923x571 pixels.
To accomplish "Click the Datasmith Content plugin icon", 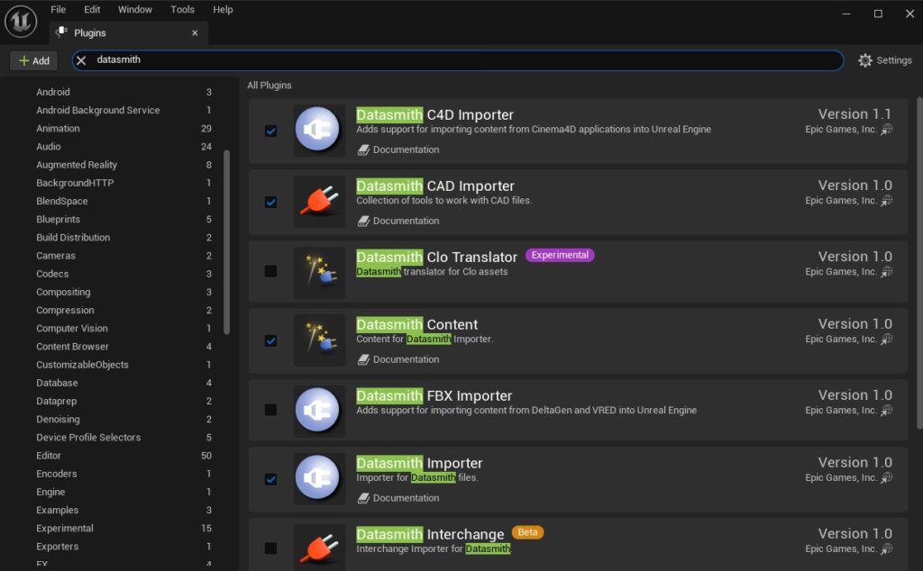I will pyautogui.click(x=319, y=340).
